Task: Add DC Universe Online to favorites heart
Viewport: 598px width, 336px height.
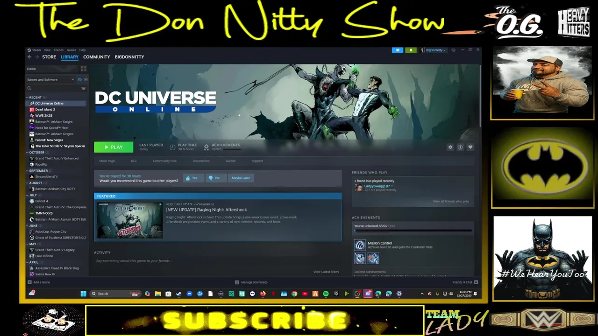Action: tap(470, 147)
